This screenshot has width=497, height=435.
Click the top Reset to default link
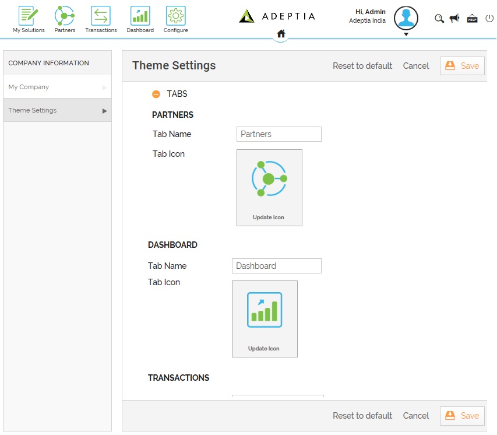[362, 66]
